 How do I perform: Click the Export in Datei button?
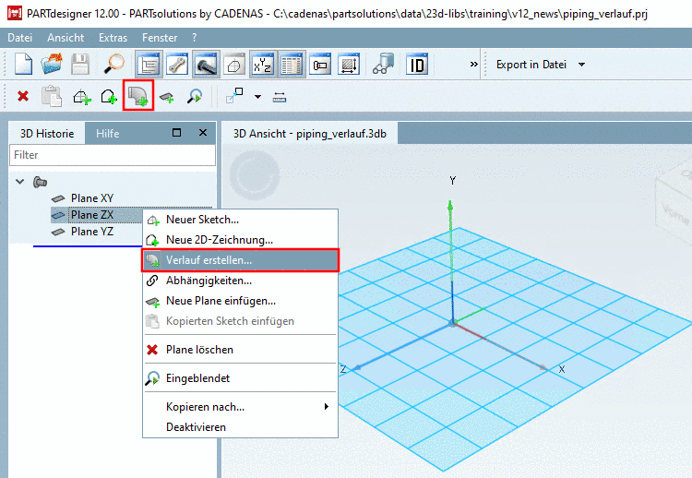point(531,65)
